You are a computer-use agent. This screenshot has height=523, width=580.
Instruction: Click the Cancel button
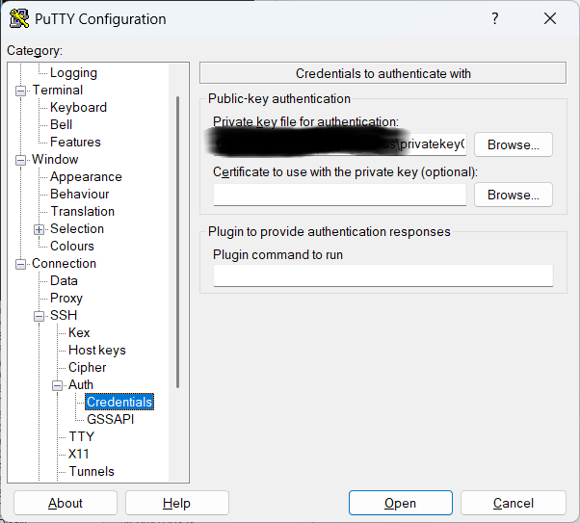514,503
